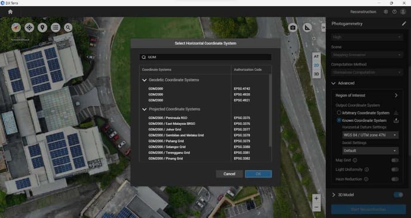
Task: Switch to the 2D view tab
Action: (x=317, y=65)
